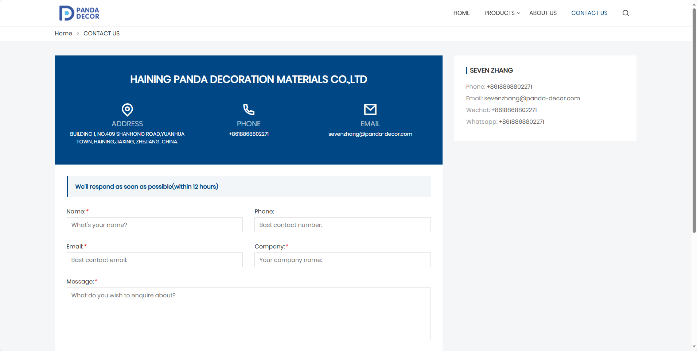The width and height of the screenshot is (697, 351).
Task: Click Seven Zhang's phone number
Action: click(x=509, y=87)
